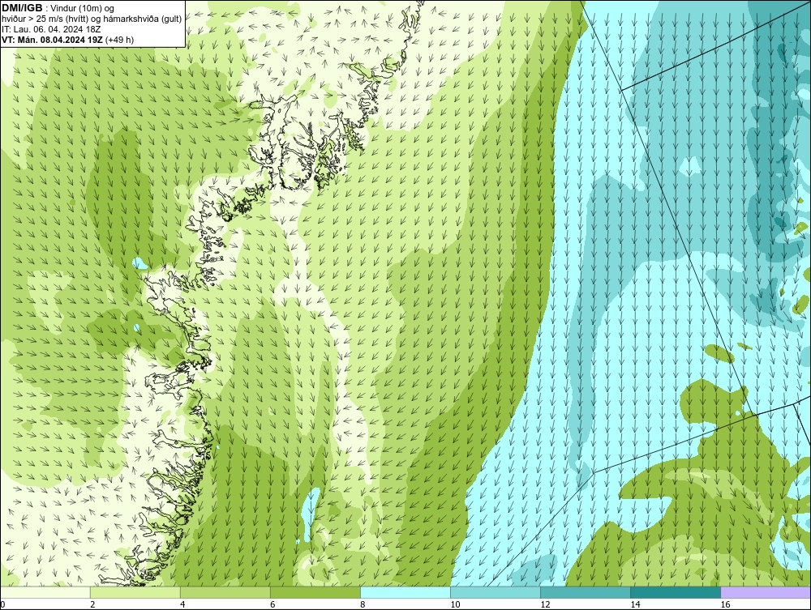Click the 6–8 m/s darker green swatch
Image resolution: width=811 pixels, height=610 pixels.
tap(315, 592)
